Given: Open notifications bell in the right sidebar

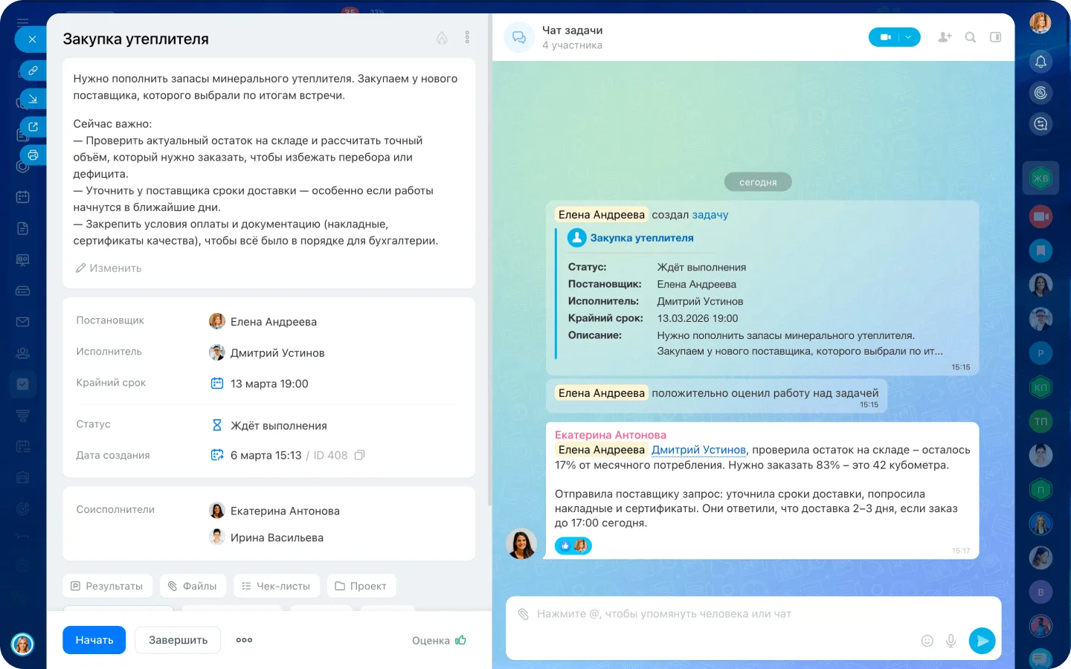Looking at the screenshot, I should 1041,62.
